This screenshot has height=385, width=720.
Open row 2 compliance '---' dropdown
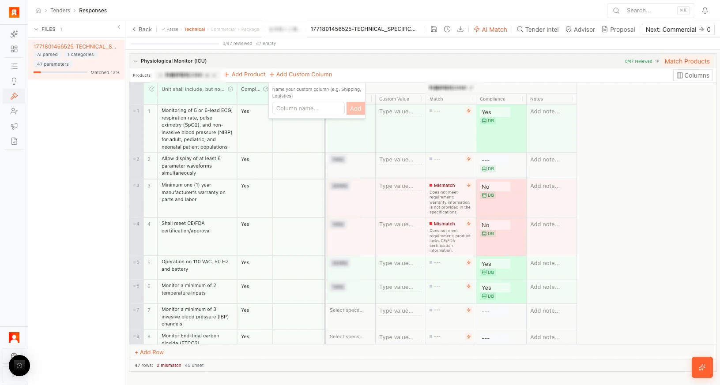pyautogui.click(x=495, y=160)
